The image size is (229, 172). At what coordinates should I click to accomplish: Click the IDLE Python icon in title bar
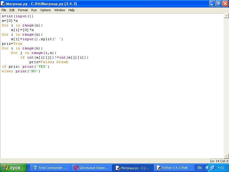pyautogui.click(x=3, y=3)
